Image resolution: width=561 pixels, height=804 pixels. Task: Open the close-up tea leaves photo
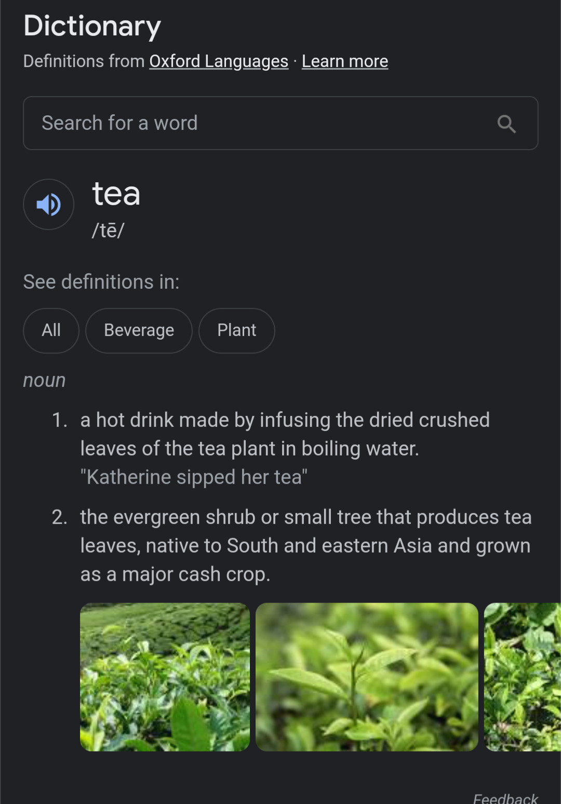367,677
